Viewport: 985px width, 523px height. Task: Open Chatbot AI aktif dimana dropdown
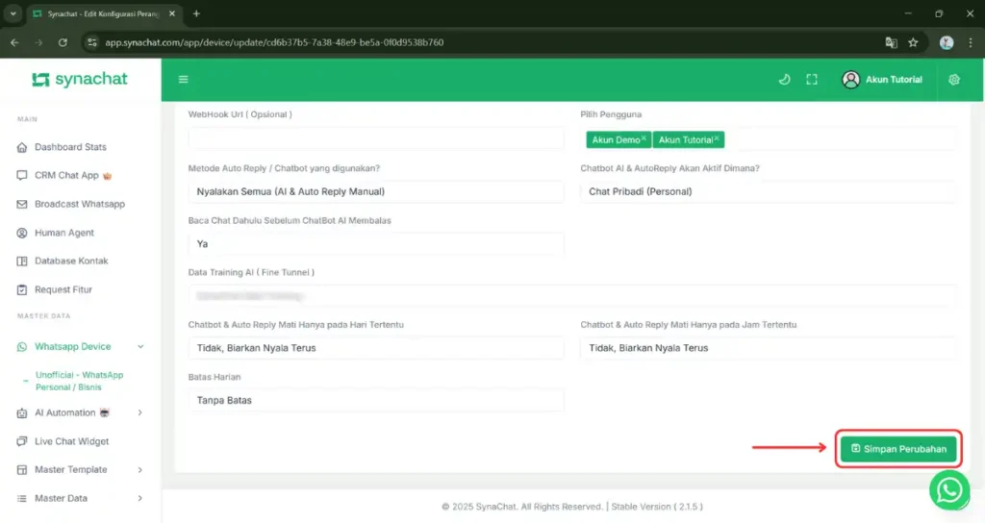click(x=768, y=191)
